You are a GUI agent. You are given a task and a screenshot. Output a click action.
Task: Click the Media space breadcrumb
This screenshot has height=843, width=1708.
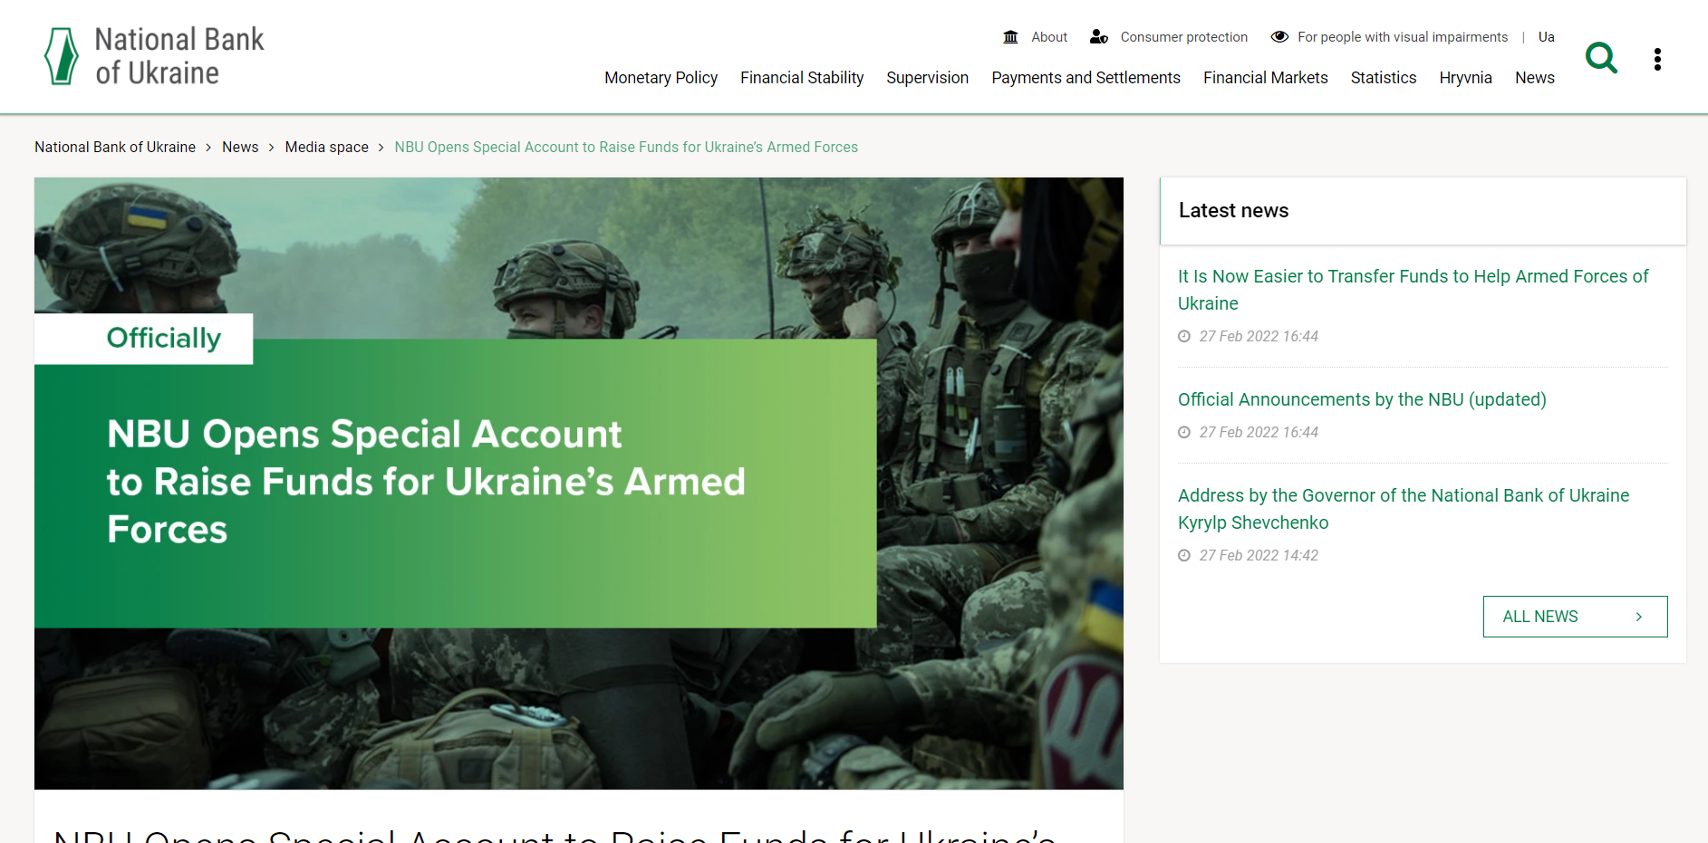(326, 147)
